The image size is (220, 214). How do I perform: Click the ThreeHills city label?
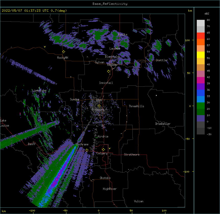136,106
